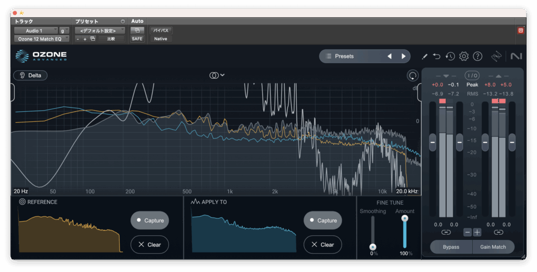Toggle the Delta listen button

(x=30, y=75)
